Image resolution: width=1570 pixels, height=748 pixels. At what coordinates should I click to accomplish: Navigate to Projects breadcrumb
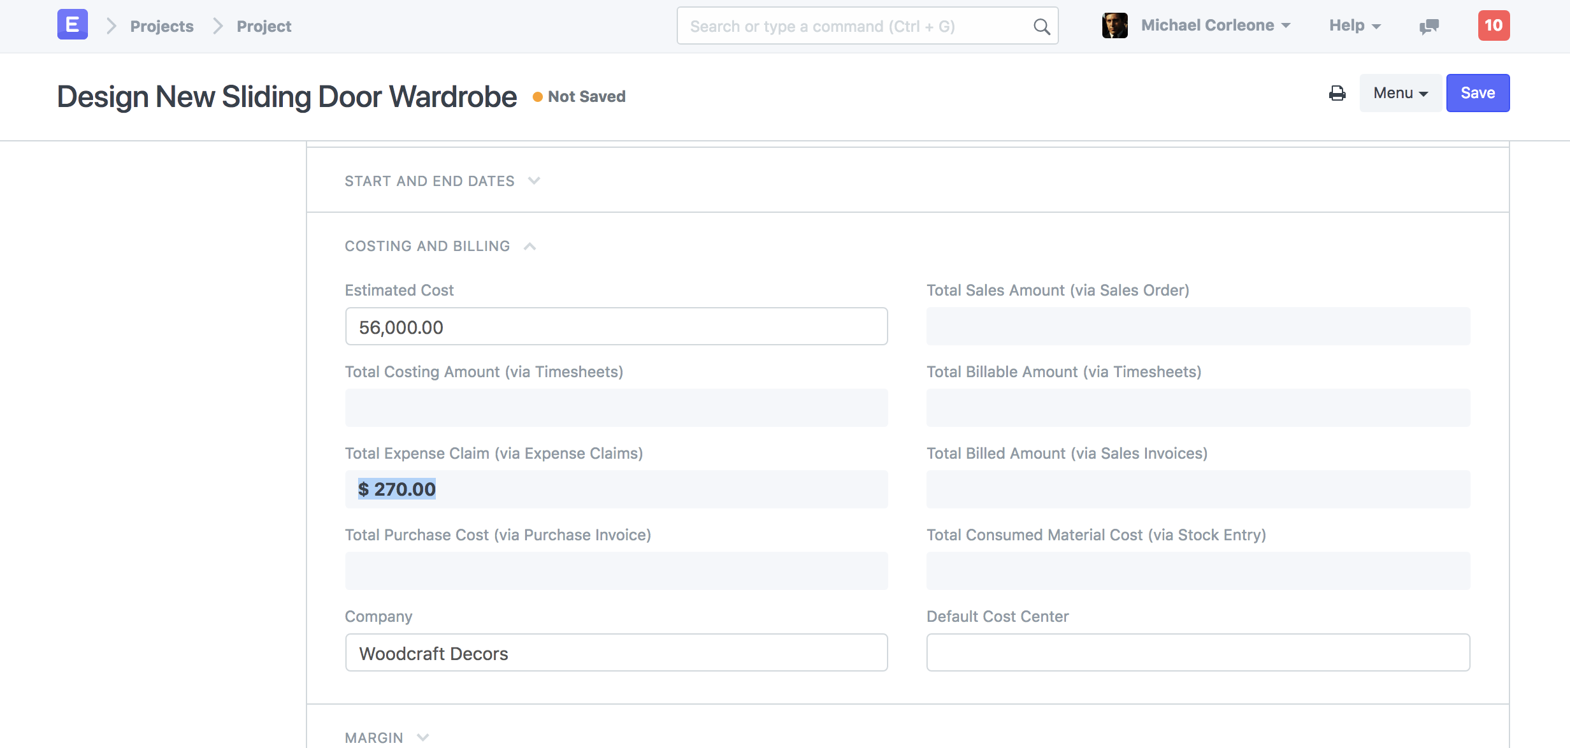(x=161, y=26)
